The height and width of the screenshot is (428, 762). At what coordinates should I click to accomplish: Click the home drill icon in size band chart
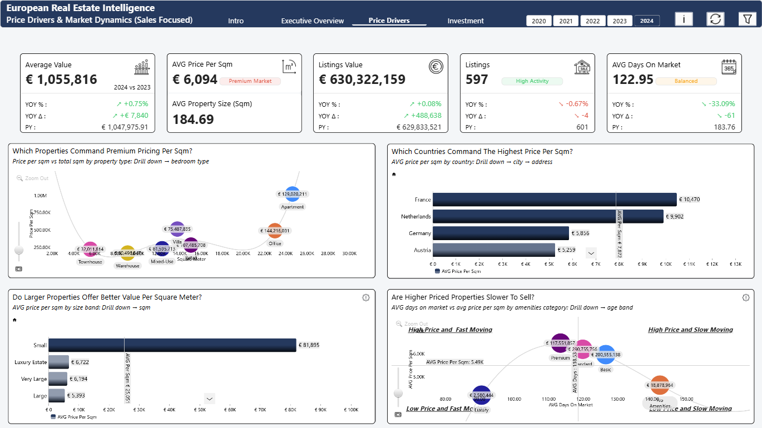click(14, 320)
